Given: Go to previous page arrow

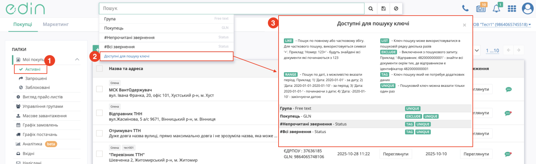Looking at the screenshot, I should click(509, 50).
